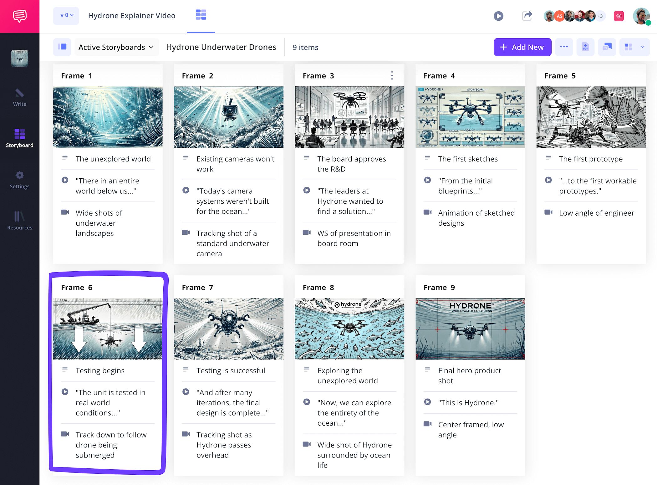Play the voiceover clip in Frame 6
Viewport: 657px width, 485px height.
click(65, 392)
